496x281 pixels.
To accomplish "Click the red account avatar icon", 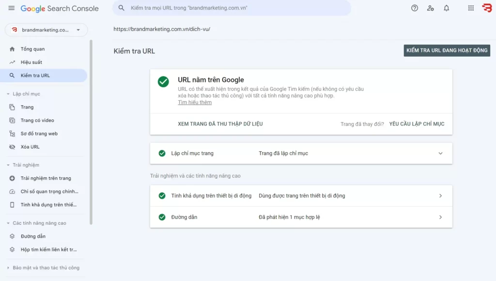I will (486, 8).
